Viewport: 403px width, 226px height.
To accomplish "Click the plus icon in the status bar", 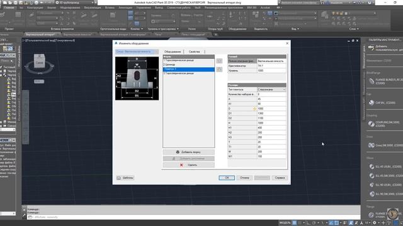I will 383,223.
